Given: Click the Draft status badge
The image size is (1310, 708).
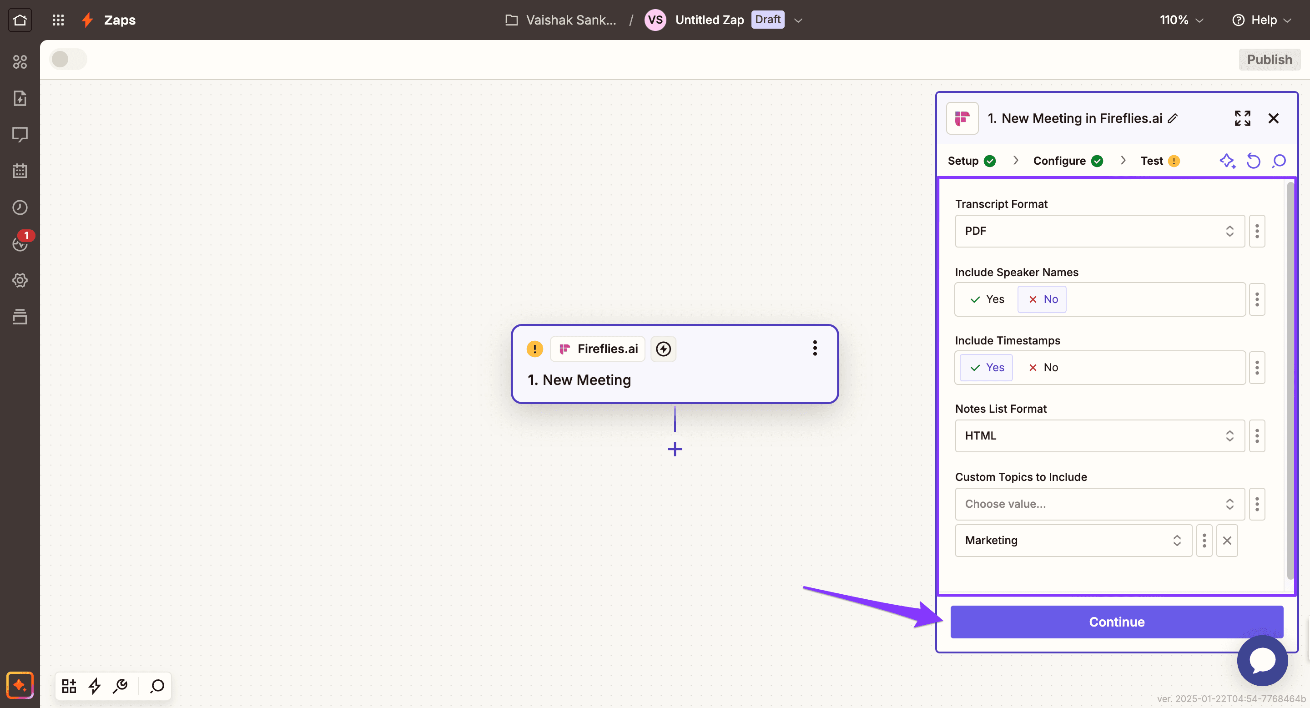Looking at the screenshot, I should click(767, 19).
